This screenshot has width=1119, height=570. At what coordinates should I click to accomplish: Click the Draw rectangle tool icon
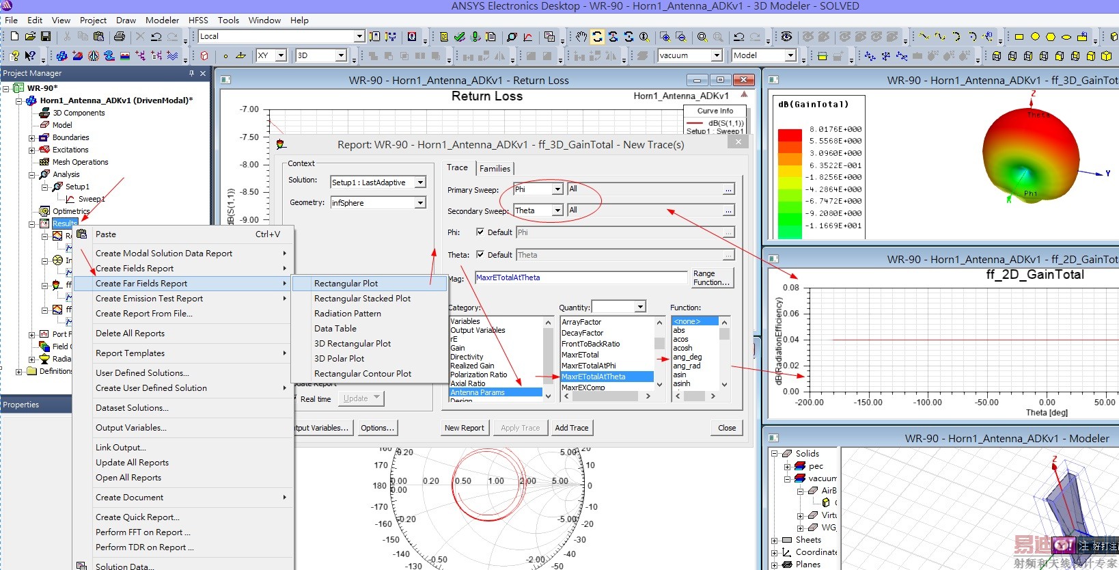[1019, 36]
